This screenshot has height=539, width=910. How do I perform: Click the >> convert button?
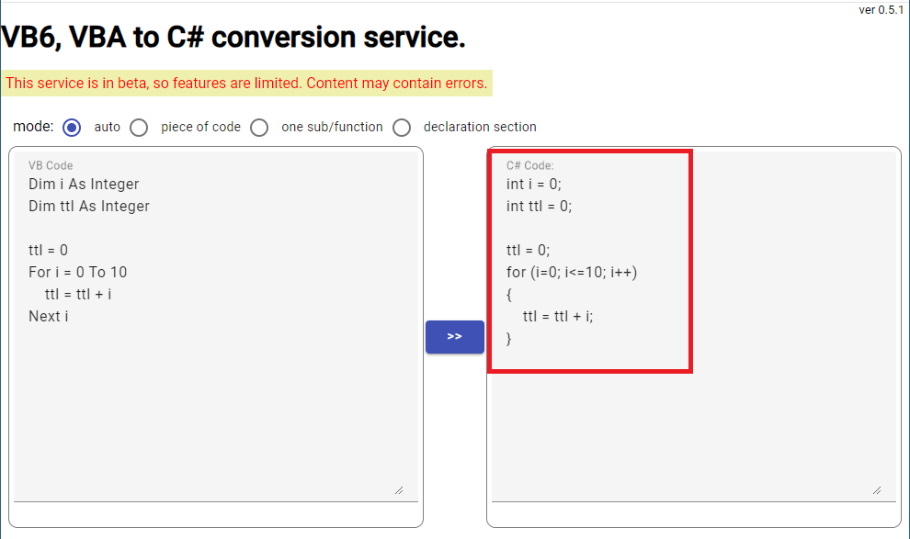[454, 337]
